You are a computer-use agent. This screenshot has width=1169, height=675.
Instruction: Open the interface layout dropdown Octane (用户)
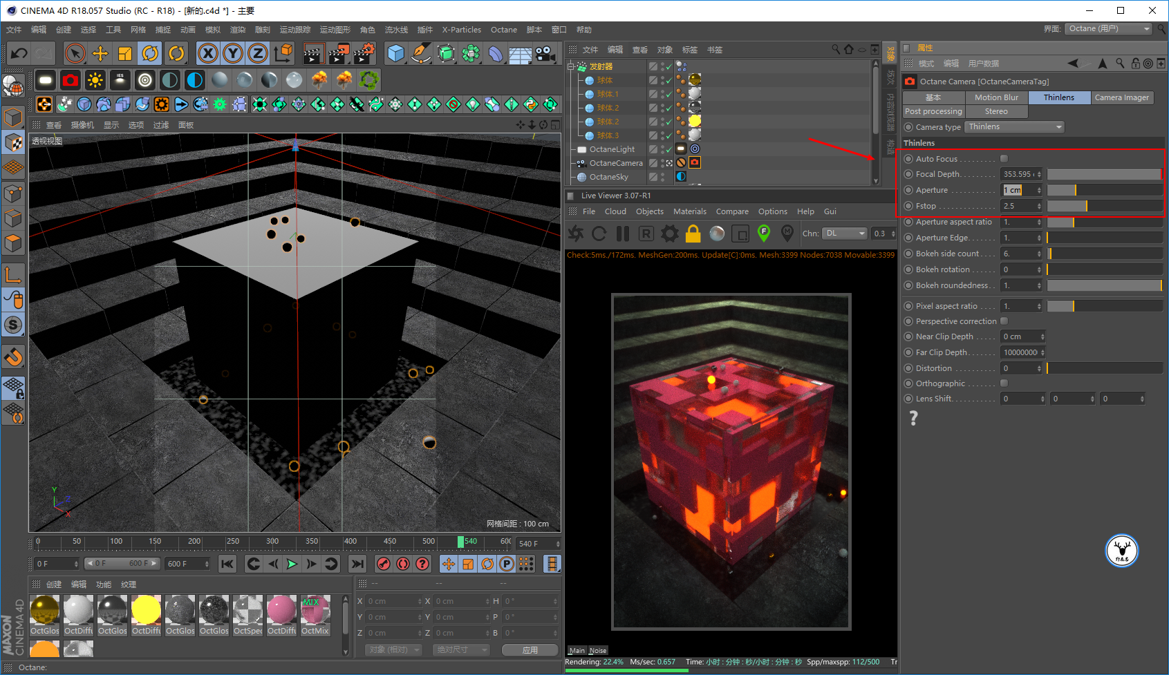1109,29
